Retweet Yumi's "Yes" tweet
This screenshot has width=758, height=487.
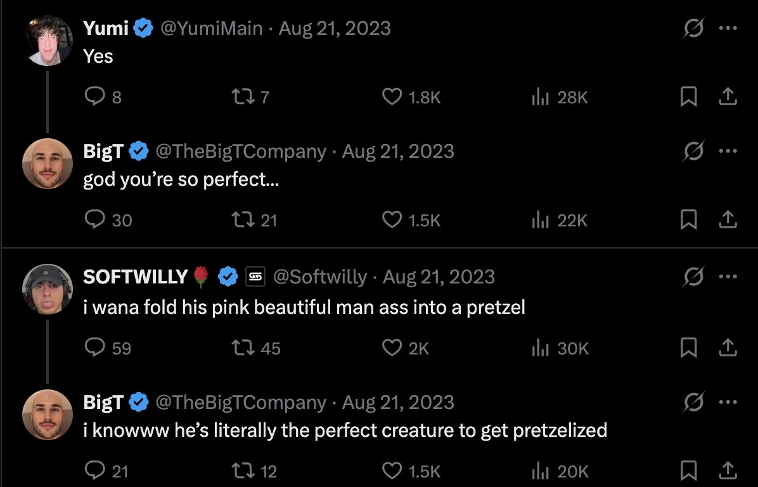[240, 97]
